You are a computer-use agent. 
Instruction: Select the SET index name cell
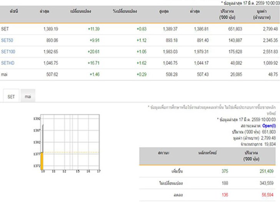tap(5, 29)
